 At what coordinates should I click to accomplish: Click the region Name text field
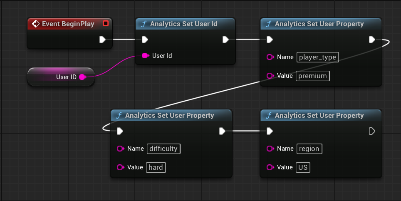click(x=310, y=149)
